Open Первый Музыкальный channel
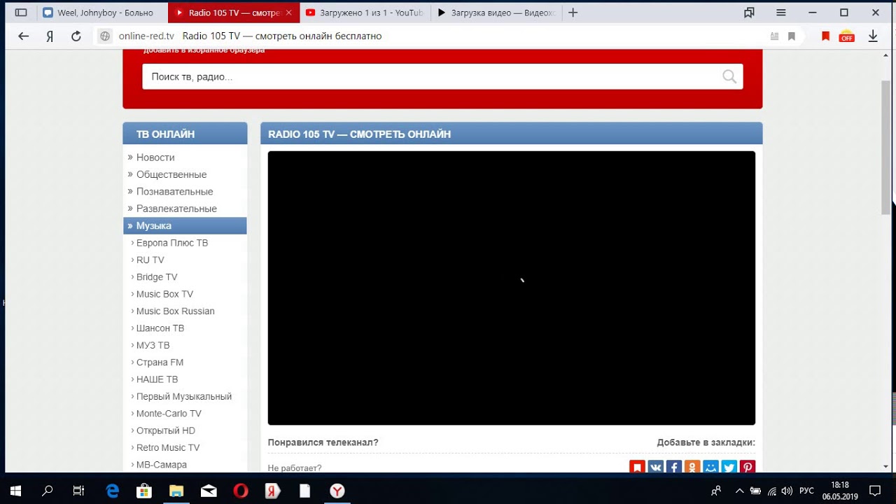Screen dimensions: 896x504 184,396
